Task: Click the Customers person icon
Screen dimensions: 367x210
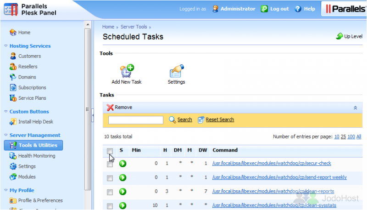Action: (13, 56)
